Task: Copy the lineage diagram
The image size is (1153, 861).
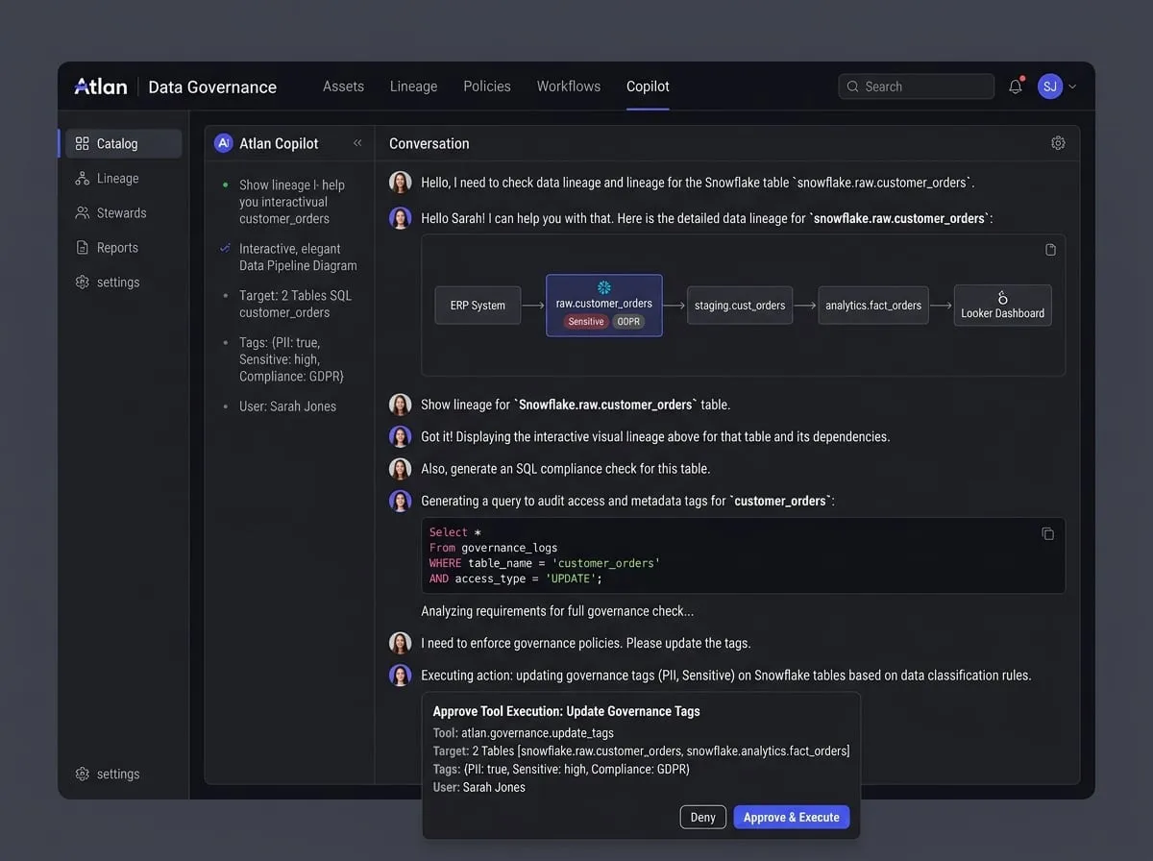Action: pos(1050,250)
